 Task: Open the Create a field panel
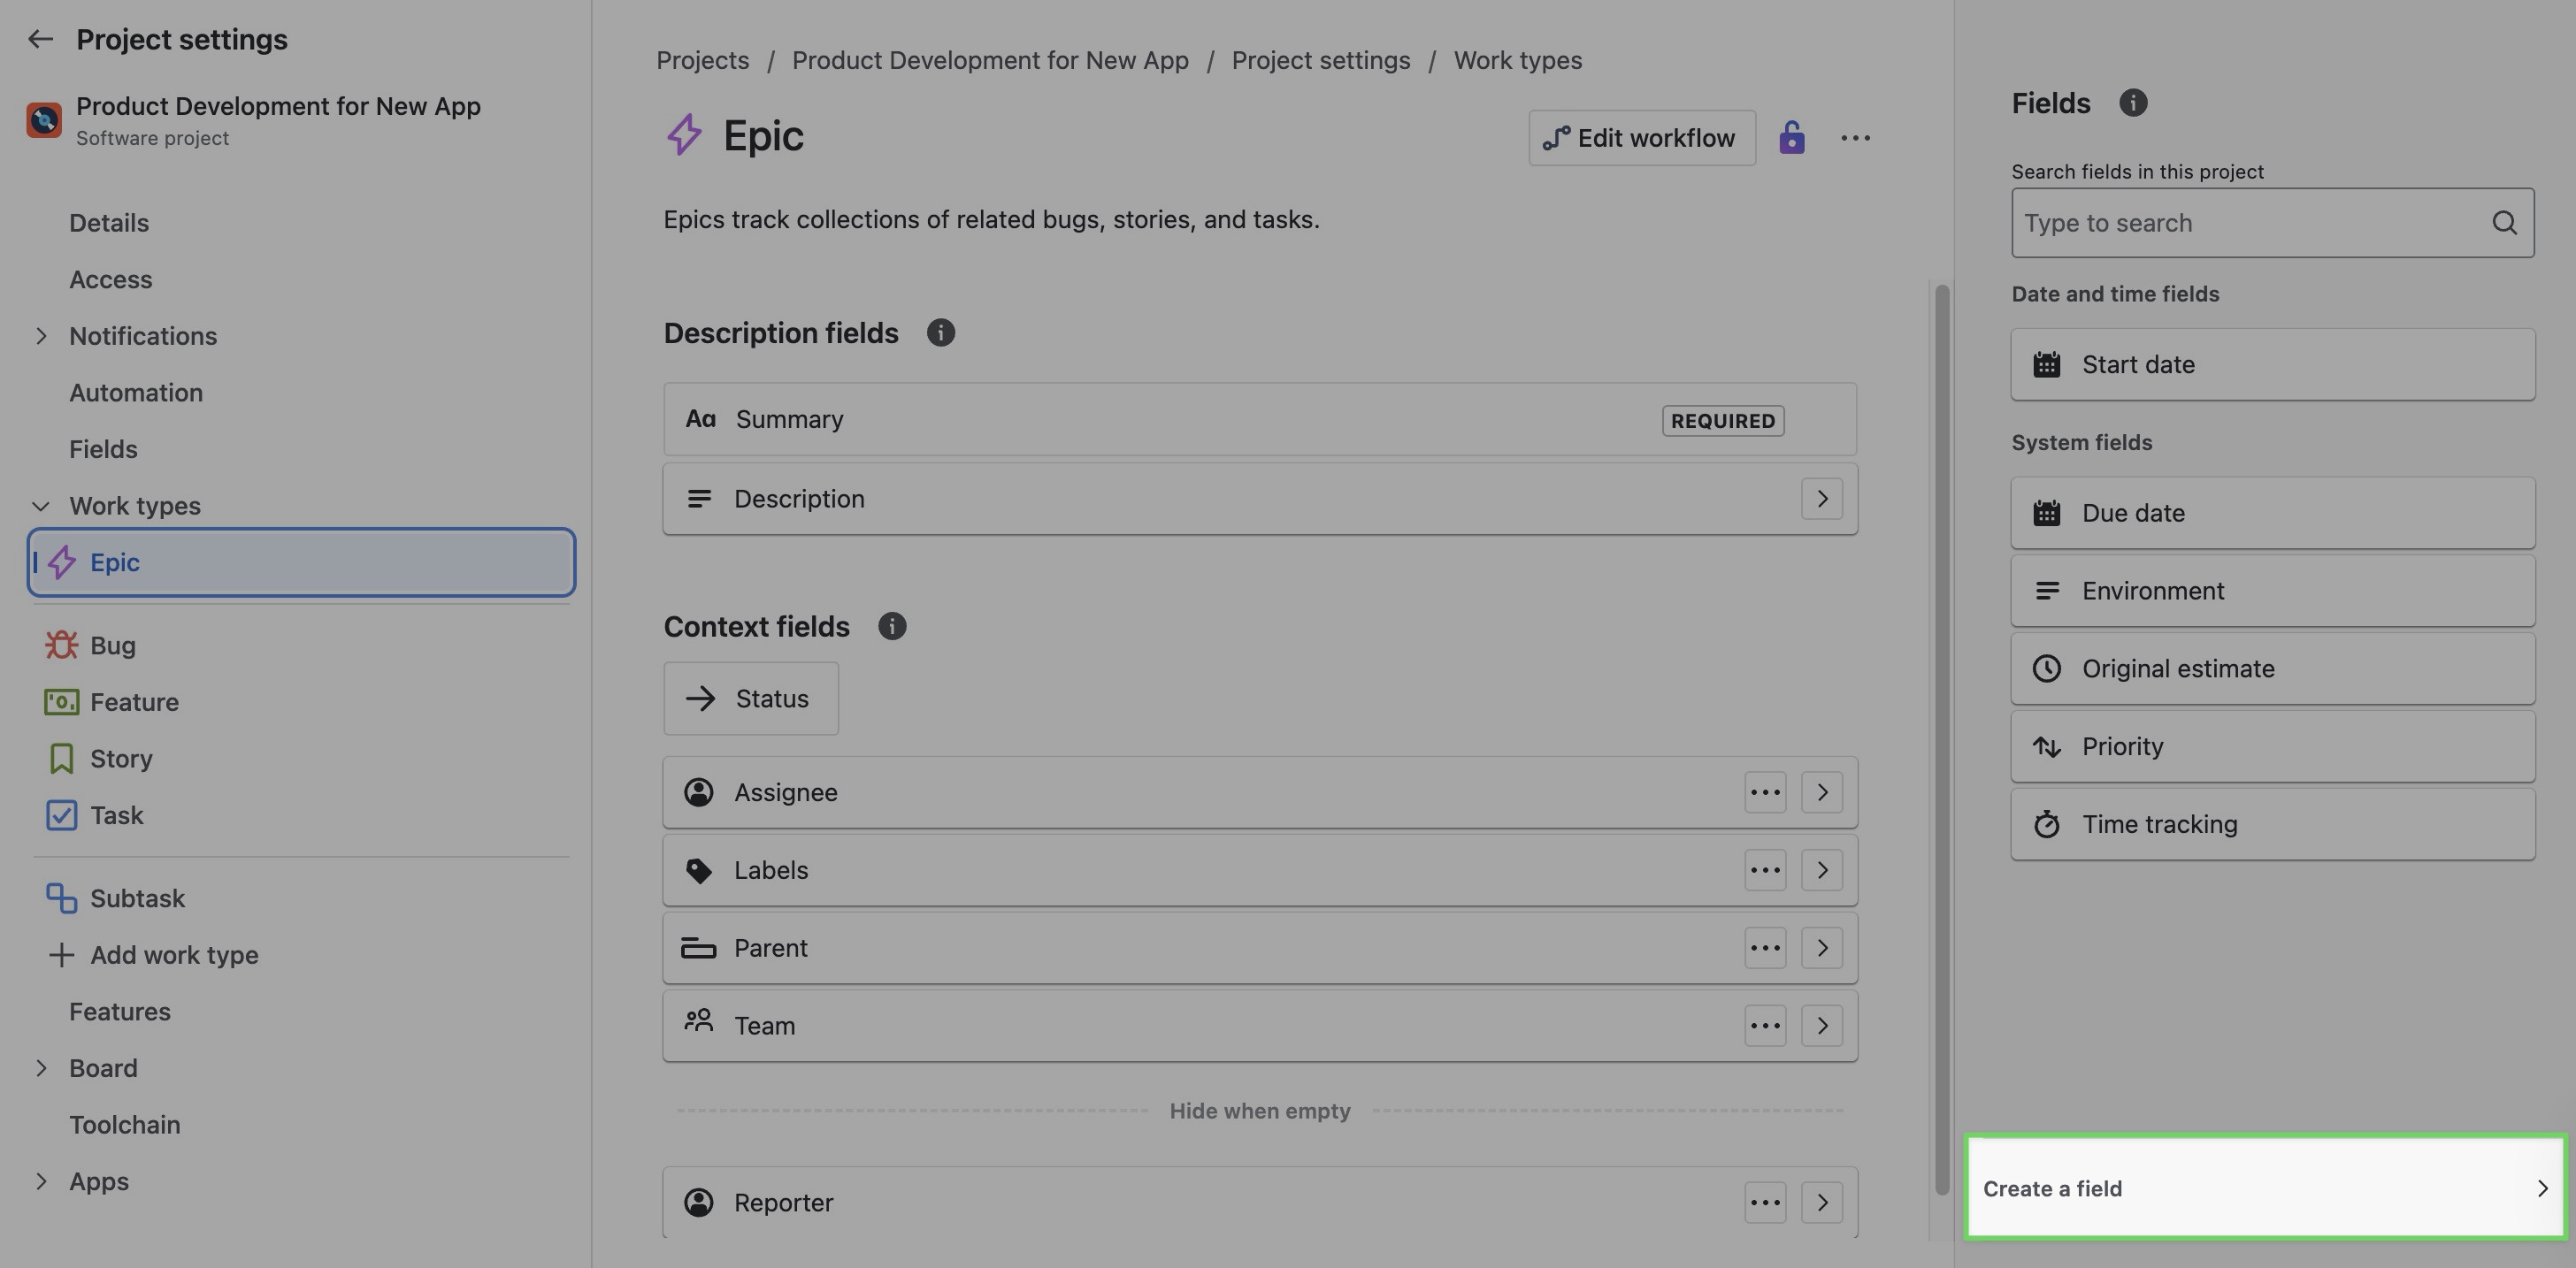2264,1188
